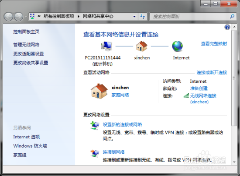
Task: Click the refresh button beside address bar
Action: click(143, 17)
